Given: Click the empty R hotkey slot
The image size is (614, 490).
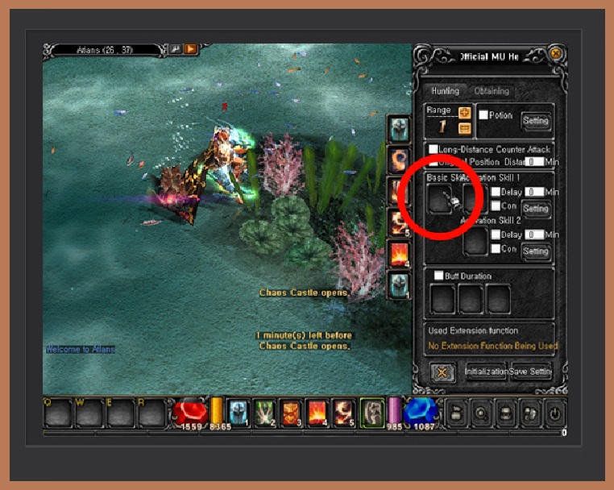Looking at the screenshot, I should coord(151,413).
